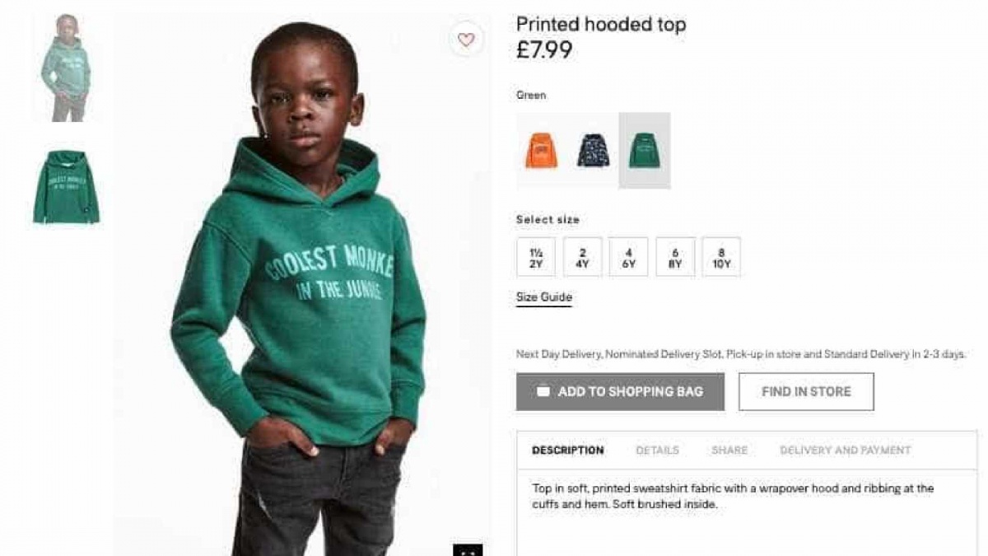Click shopping bag icon in add button

pos(543,391)
